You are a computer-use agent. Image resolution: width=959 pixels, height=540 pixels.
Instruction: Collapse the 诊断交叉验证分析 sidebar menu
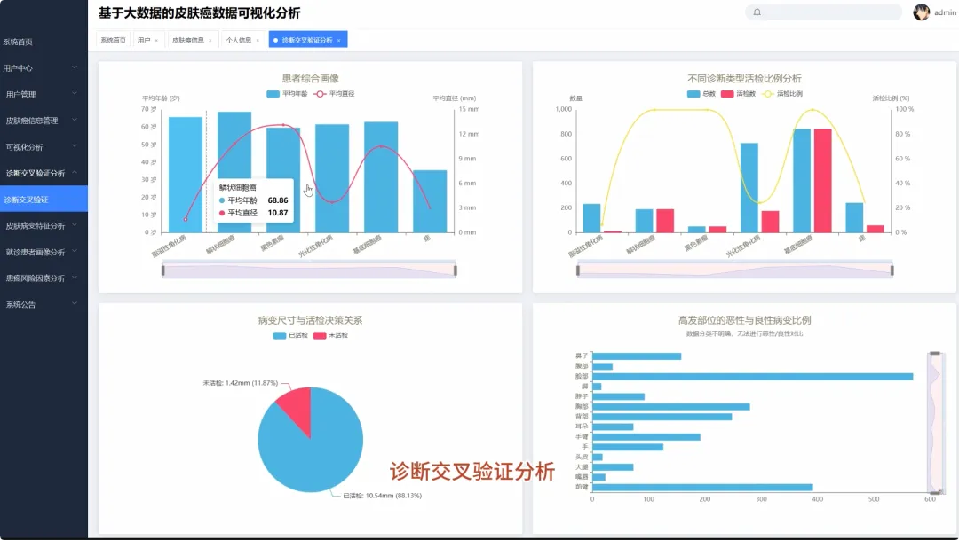point(44,173)
